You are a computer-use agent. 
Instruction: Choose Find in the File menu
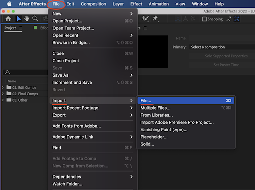pos(93,148)
